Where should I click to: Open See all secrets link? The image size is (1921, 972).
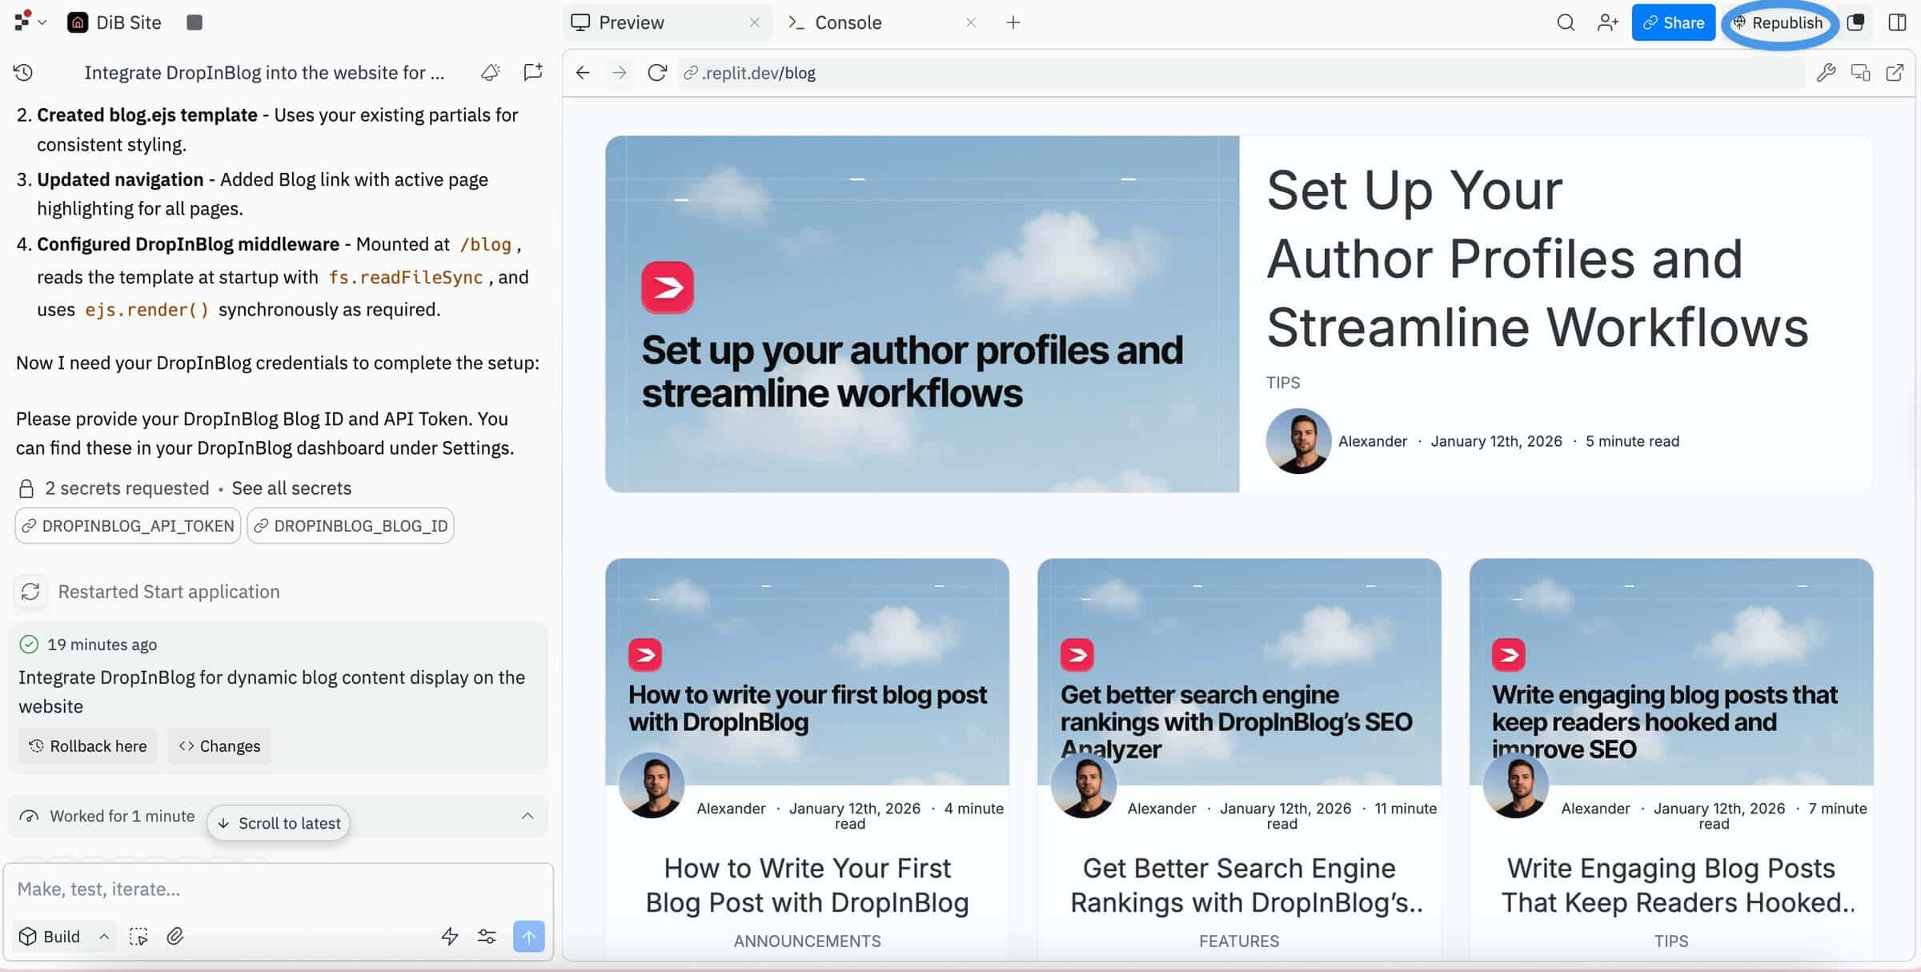point(291,488)
